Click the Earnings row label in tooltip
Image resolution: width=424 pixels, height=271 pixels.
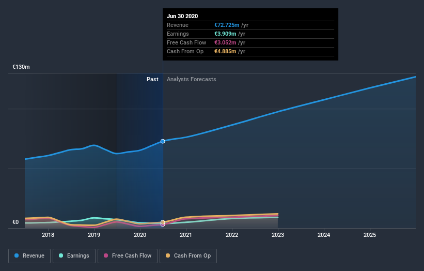[178, 34]
